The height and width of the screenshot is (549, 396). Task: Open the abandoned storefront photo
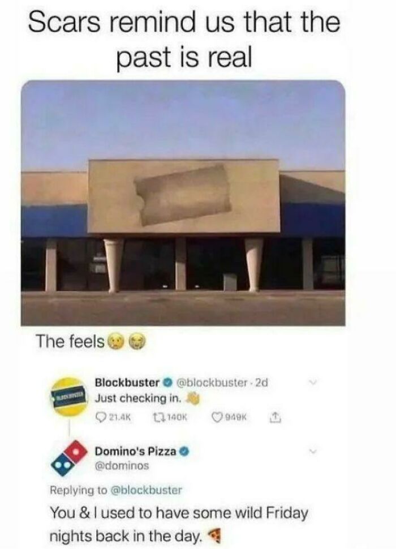point(183,203)
